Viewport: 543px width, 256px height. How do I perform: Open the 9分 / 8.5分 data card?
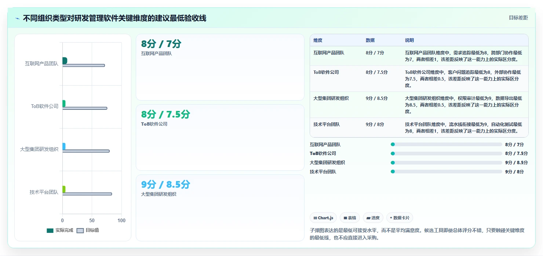220,208
